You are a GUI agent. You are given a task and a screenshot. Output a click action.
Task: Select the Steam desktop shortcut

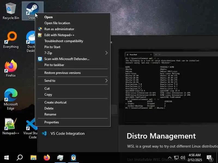point(32,11)
